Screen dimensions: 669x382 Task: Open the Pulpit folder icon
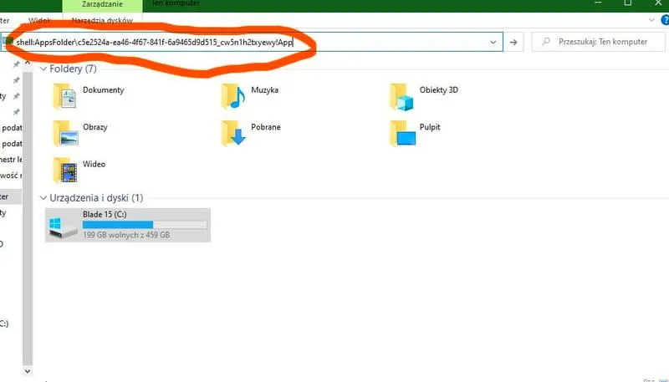[402, 134]
